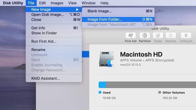Open the Disk Utility app menu
Screen dimensions: 196x110
[13, 3]
